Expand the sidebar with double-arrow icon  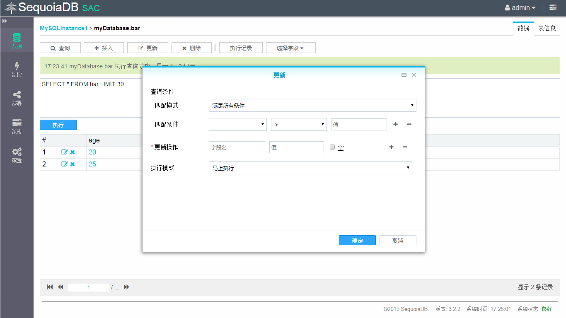5,21
